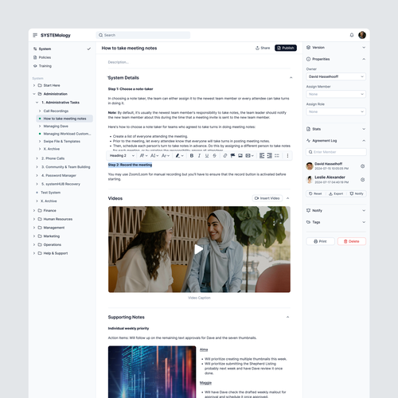Click the indent icon in editor toolbar
This screenshot has height=398, width=398.
pos(269,156)
